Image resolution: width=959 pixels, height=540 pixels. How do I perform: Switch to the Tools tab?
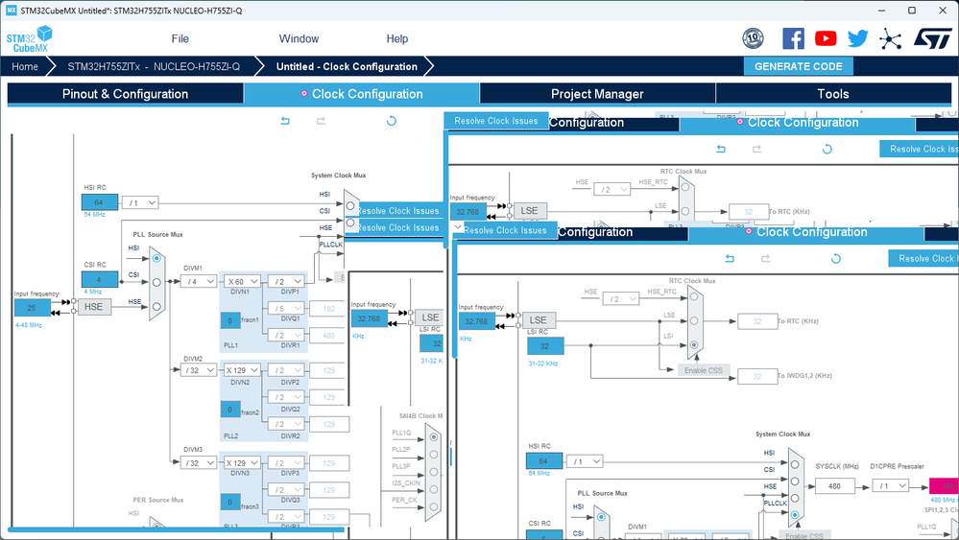(833, 93)
